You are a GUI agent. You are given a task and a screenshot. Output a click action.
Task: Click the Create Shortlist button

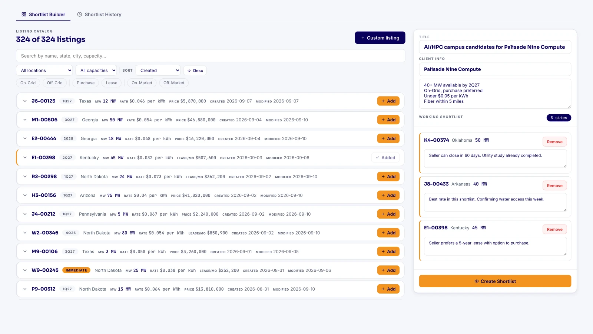tap(495, 281)
